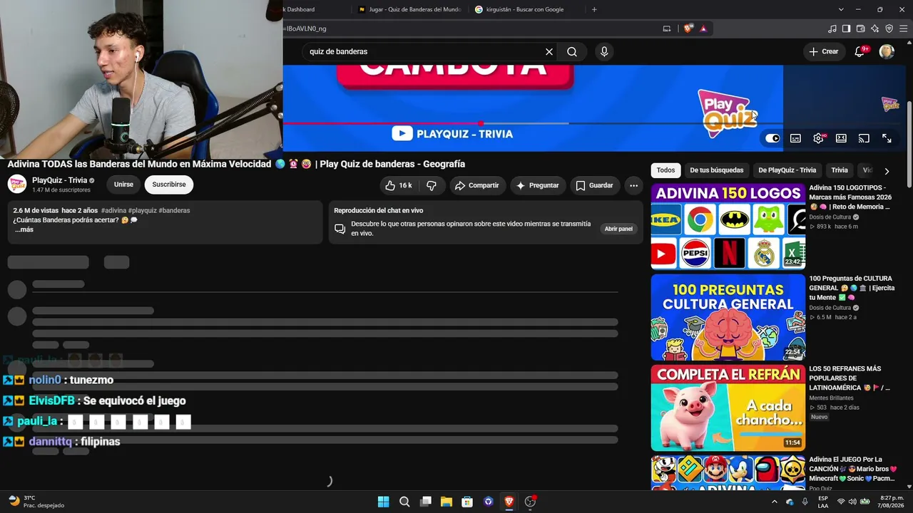Click the YouTube search magnifier button
The width and height of the screenshot is (913, 513).
[572, 52]
